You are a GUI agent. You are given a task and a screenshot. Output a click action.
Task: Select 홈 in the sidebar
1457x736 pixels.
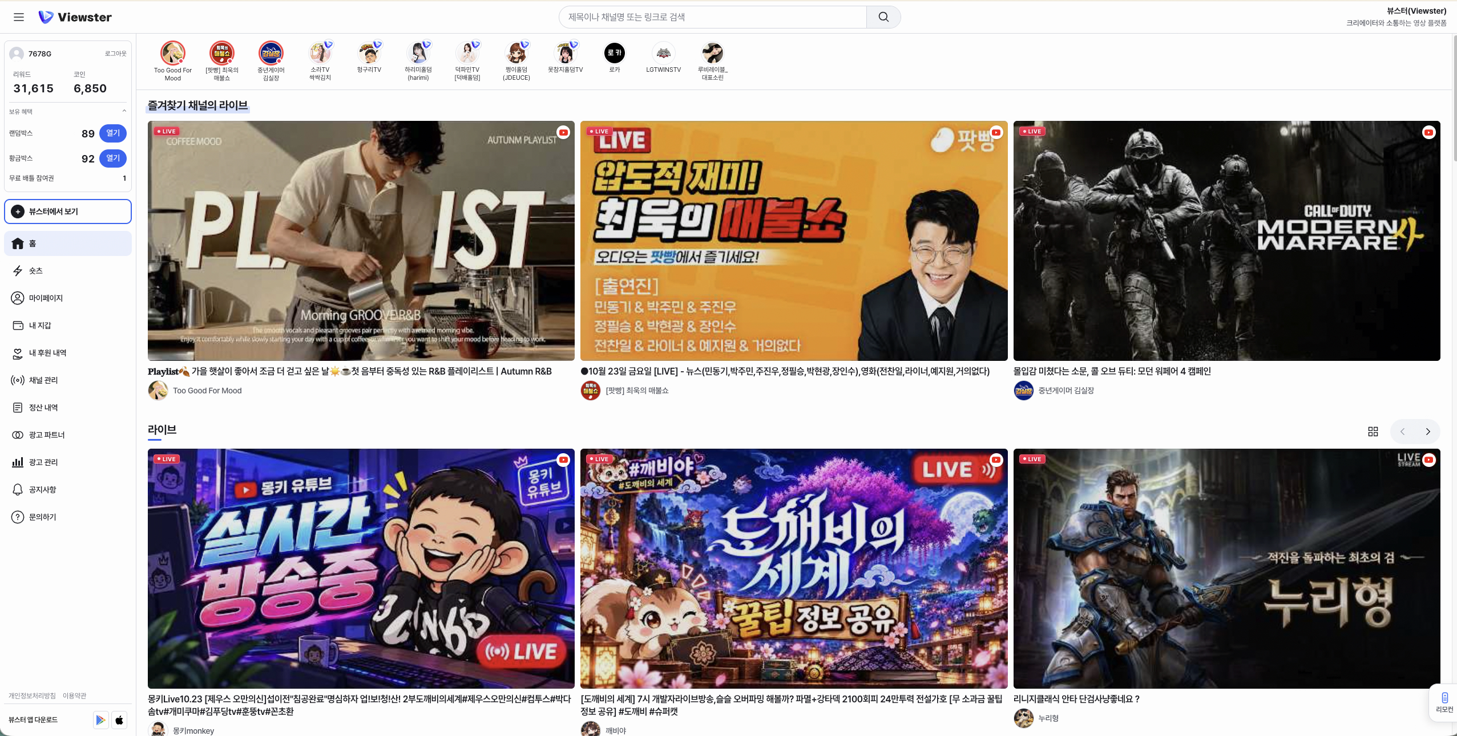(x=68, y=243)
